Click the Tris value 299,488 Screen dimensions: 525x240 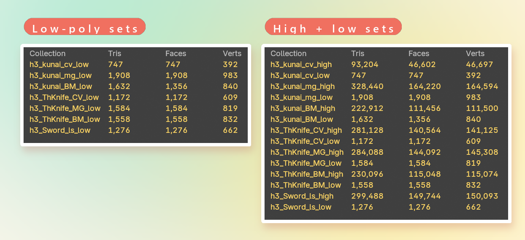(x=367, y=196)
